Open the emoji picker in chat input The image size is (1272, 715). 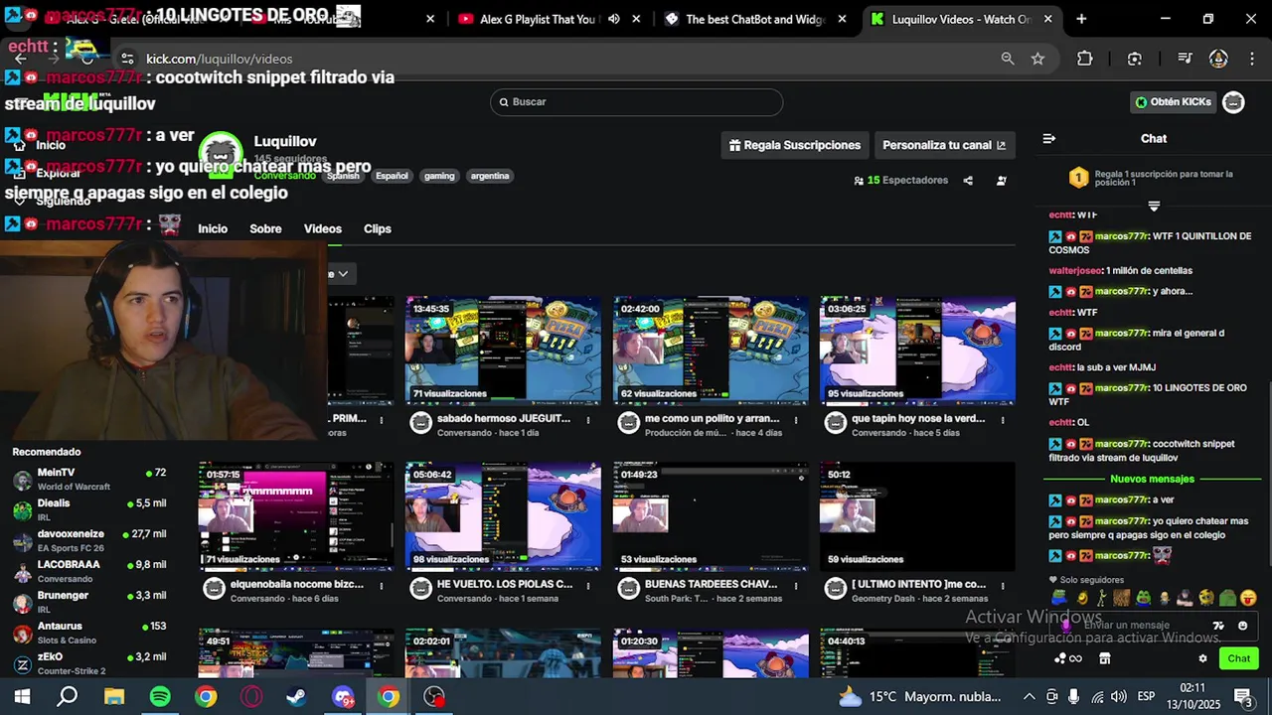pos(1242,626)
